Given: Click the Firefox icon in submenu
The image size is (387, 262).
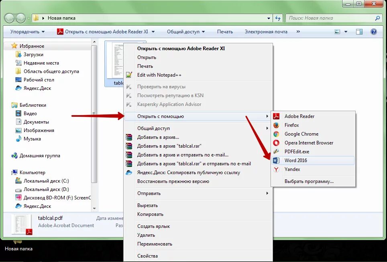Looking at the screenshot, I should 276,125.
